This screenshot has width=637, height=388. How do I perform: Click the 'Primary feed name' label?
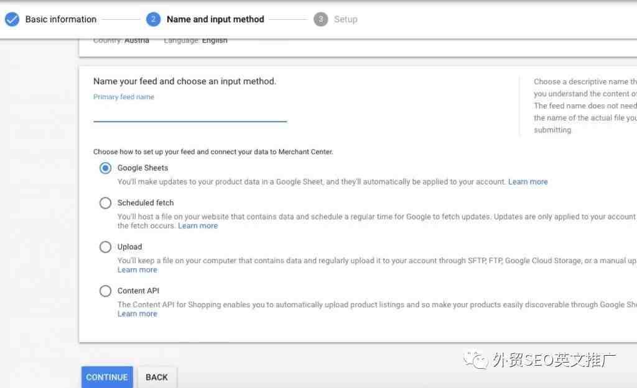point(124,97)
